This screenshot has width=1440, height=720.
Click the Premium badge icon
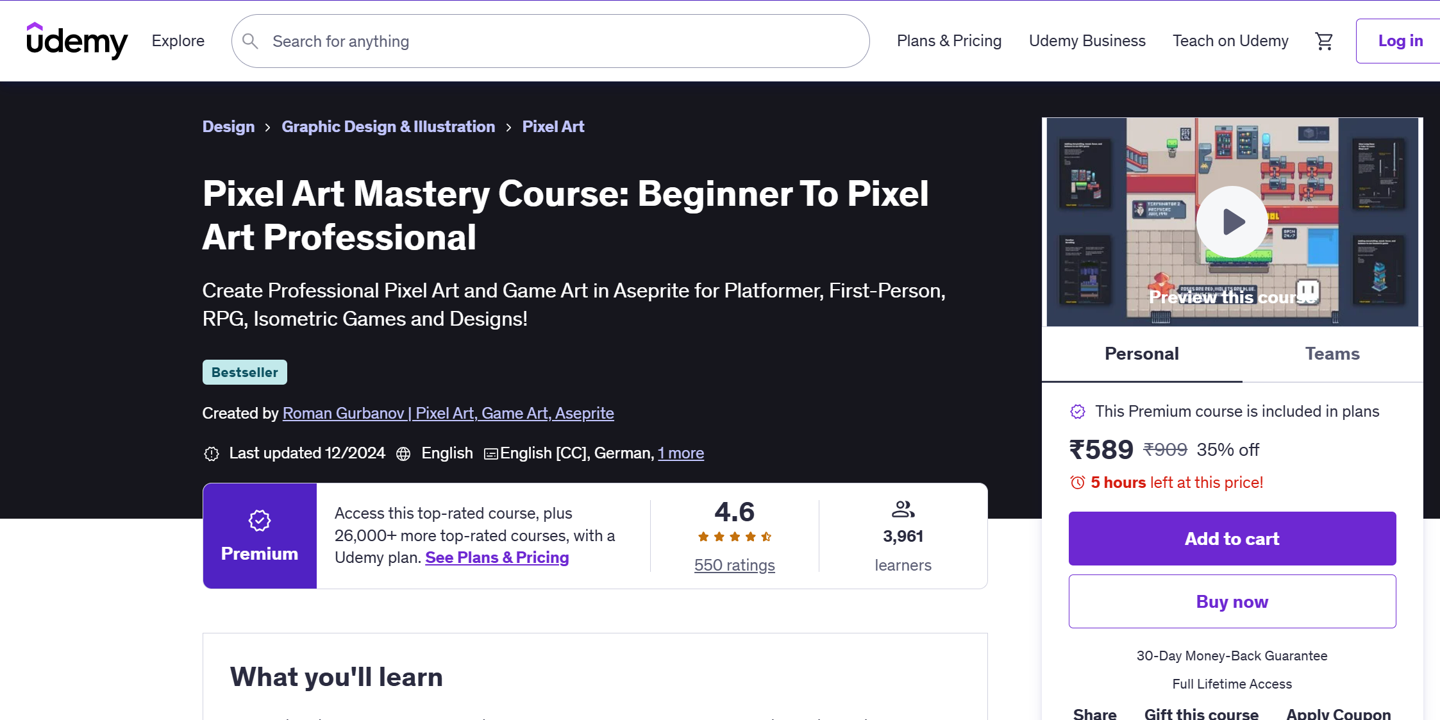coord(260,521)
